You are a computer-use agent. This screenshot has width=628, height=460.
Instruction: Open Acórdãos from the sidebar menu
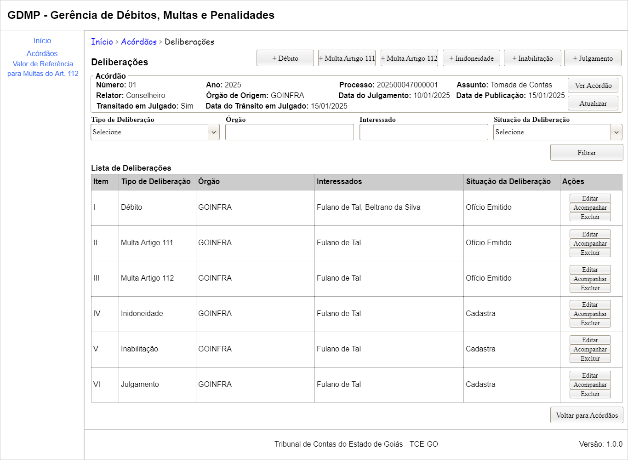pyautogui.click(x=42, y=54)
